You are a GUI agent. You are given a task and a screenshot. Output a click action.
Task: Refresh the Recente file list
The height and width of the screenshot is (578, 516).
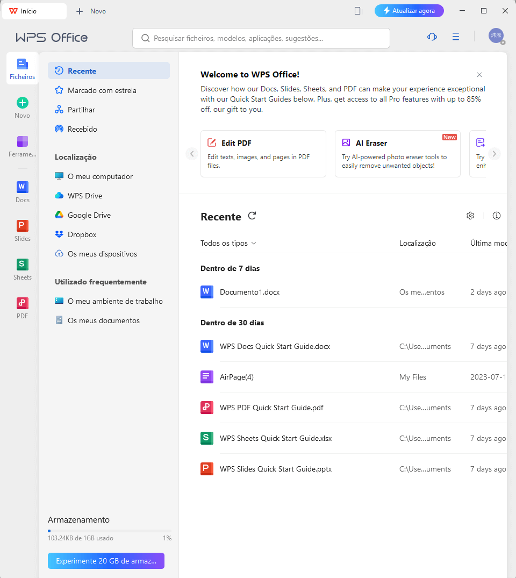(x=252, y=216)
